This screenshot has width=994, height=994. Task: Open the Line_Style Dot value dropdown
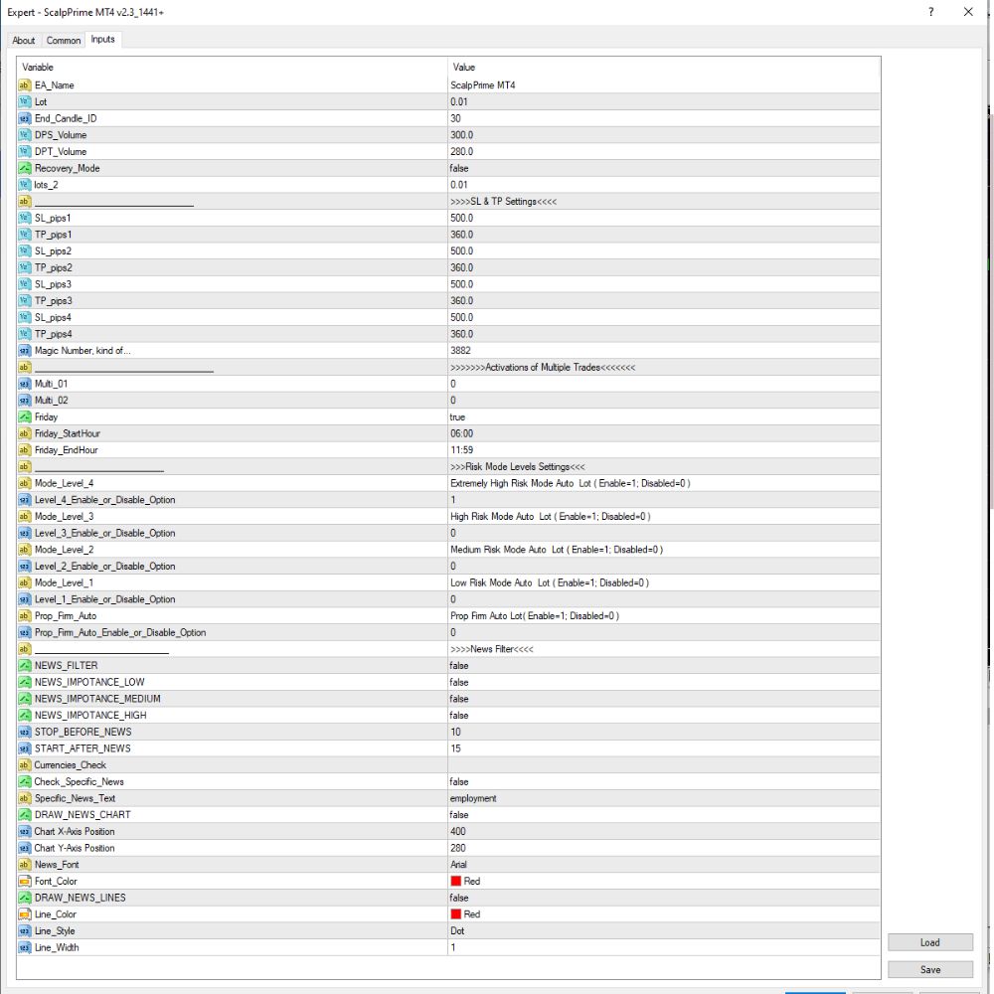point(664,930)
